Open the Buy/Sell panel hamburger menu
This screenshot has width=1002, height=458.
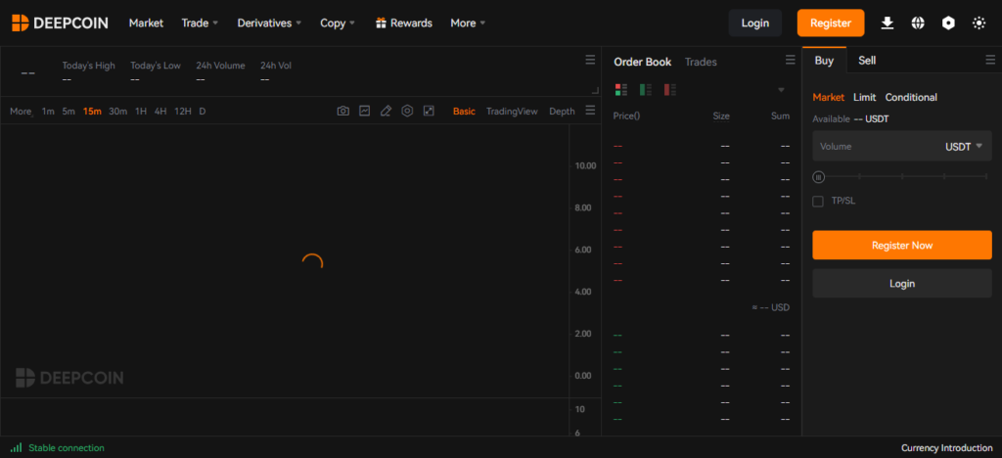pyautogui.click(x=990, y=60)
